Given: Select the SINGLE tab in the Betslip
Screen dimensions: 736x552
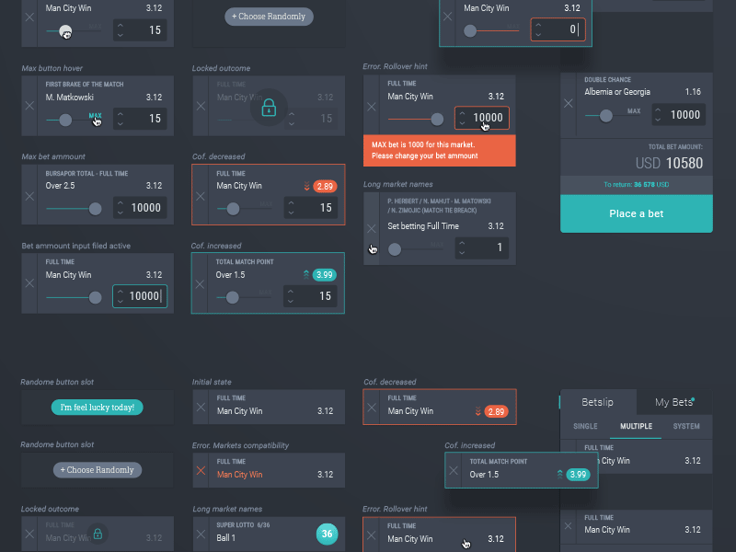Looking at the screenshot, I should click(588, 426).
